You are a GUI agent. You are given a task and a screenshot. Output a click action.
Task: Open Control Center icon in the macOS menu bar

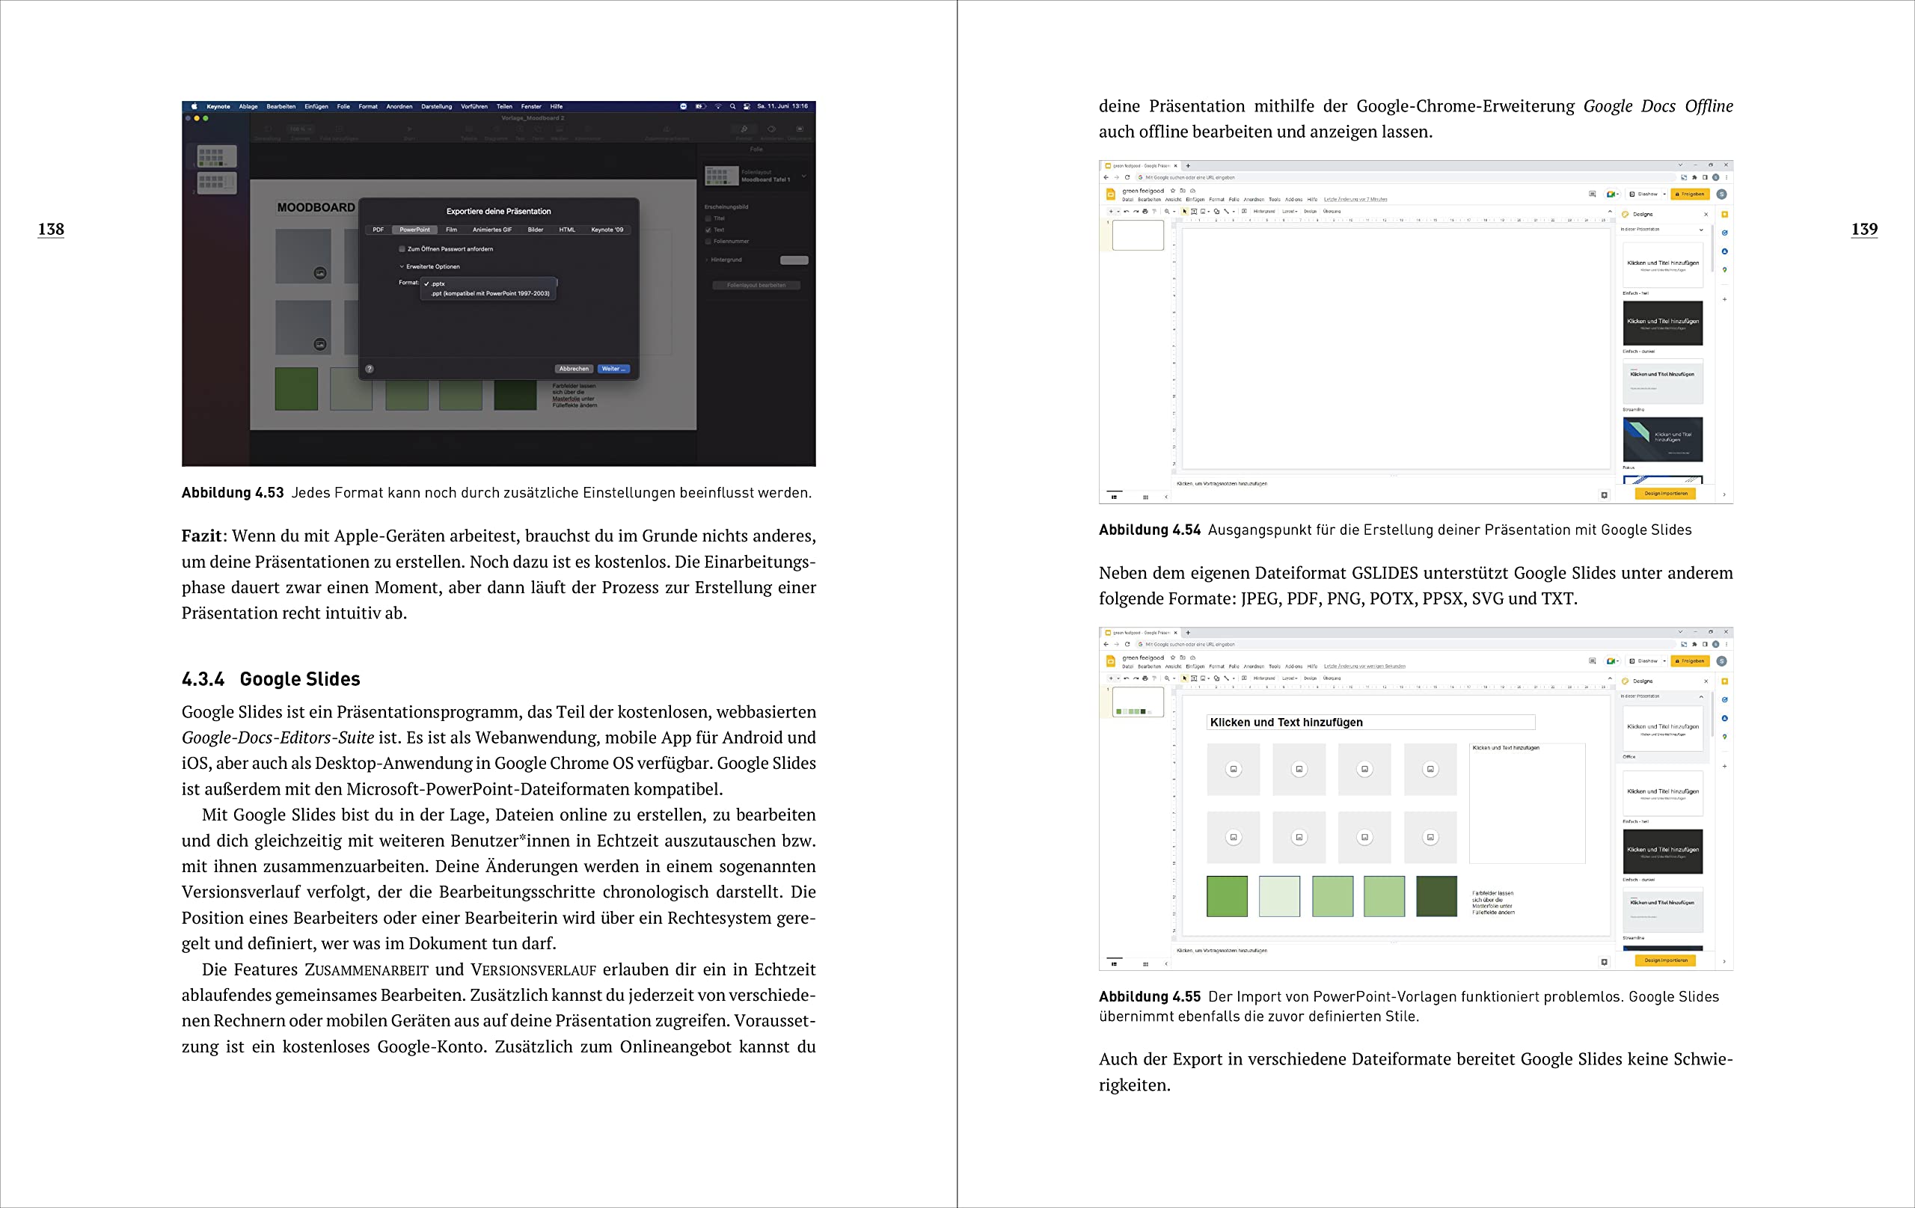747,106
